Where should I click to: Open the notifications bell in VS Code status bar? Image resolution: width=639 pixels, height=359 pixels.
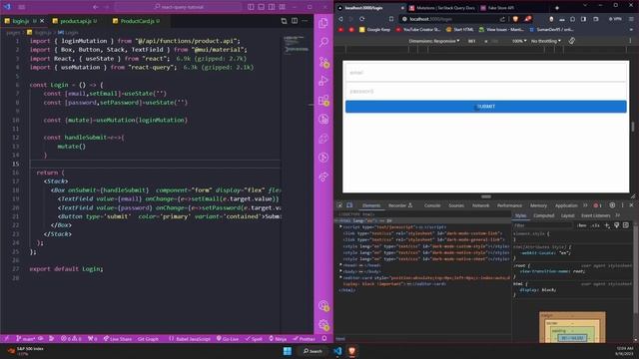pos(324,339)
